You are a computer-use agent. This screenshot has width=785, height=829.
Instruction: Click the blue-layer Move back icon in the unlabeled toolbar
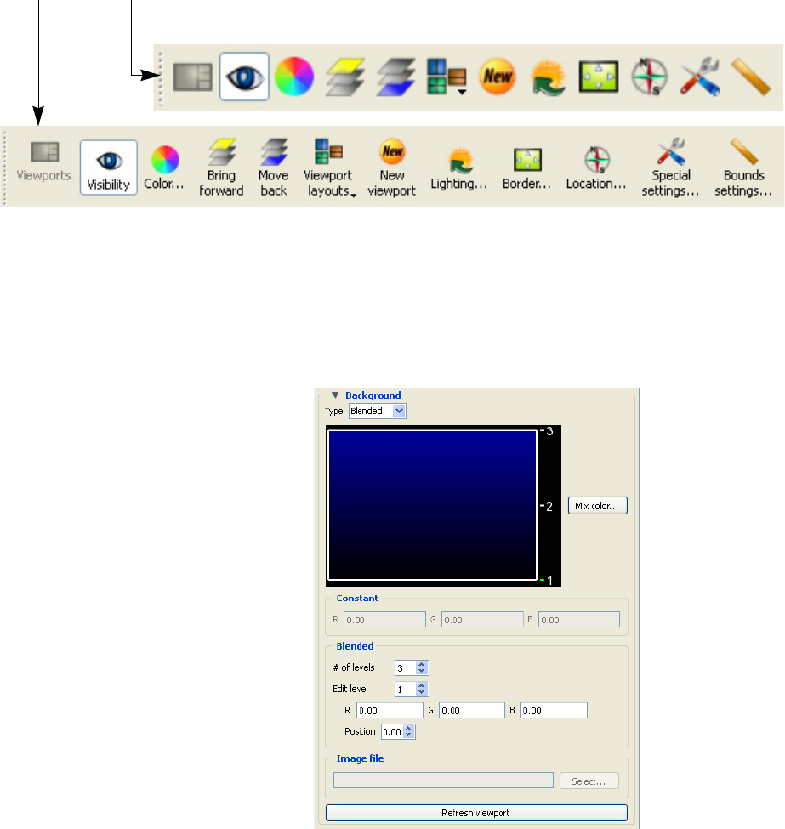tap(396, 77)
